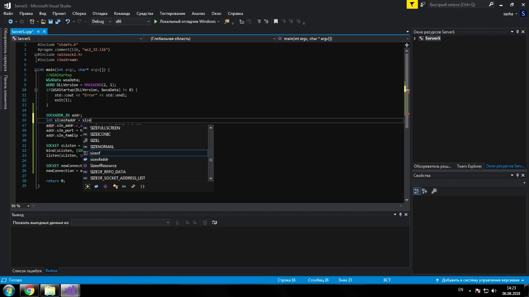Open the Отладка menu

click(100, 13)
